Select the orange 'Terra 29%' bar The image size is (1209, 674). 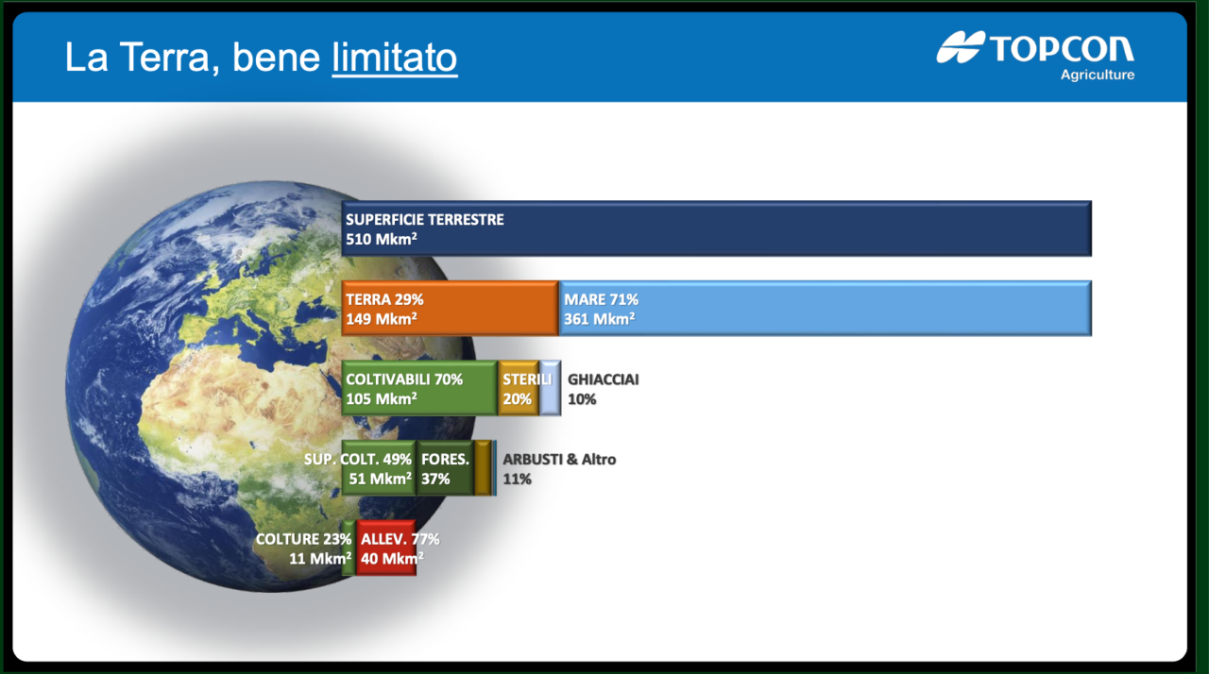click(451, 308)
